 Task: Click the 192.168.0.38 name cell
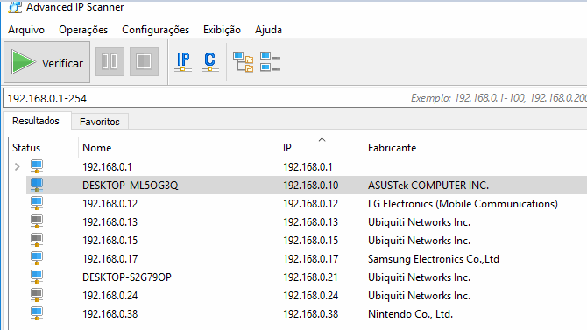point(110,314)
